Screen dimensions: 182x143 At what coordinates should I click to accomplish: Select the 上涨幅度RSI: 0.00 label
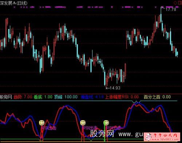tap(122, 97)
